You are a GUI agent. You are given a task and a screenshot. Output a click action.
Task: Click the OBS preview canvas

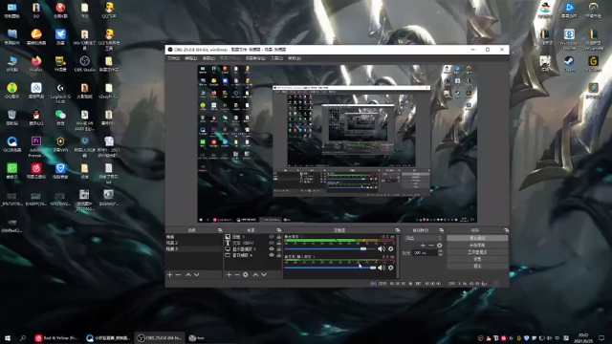(337, 143)
